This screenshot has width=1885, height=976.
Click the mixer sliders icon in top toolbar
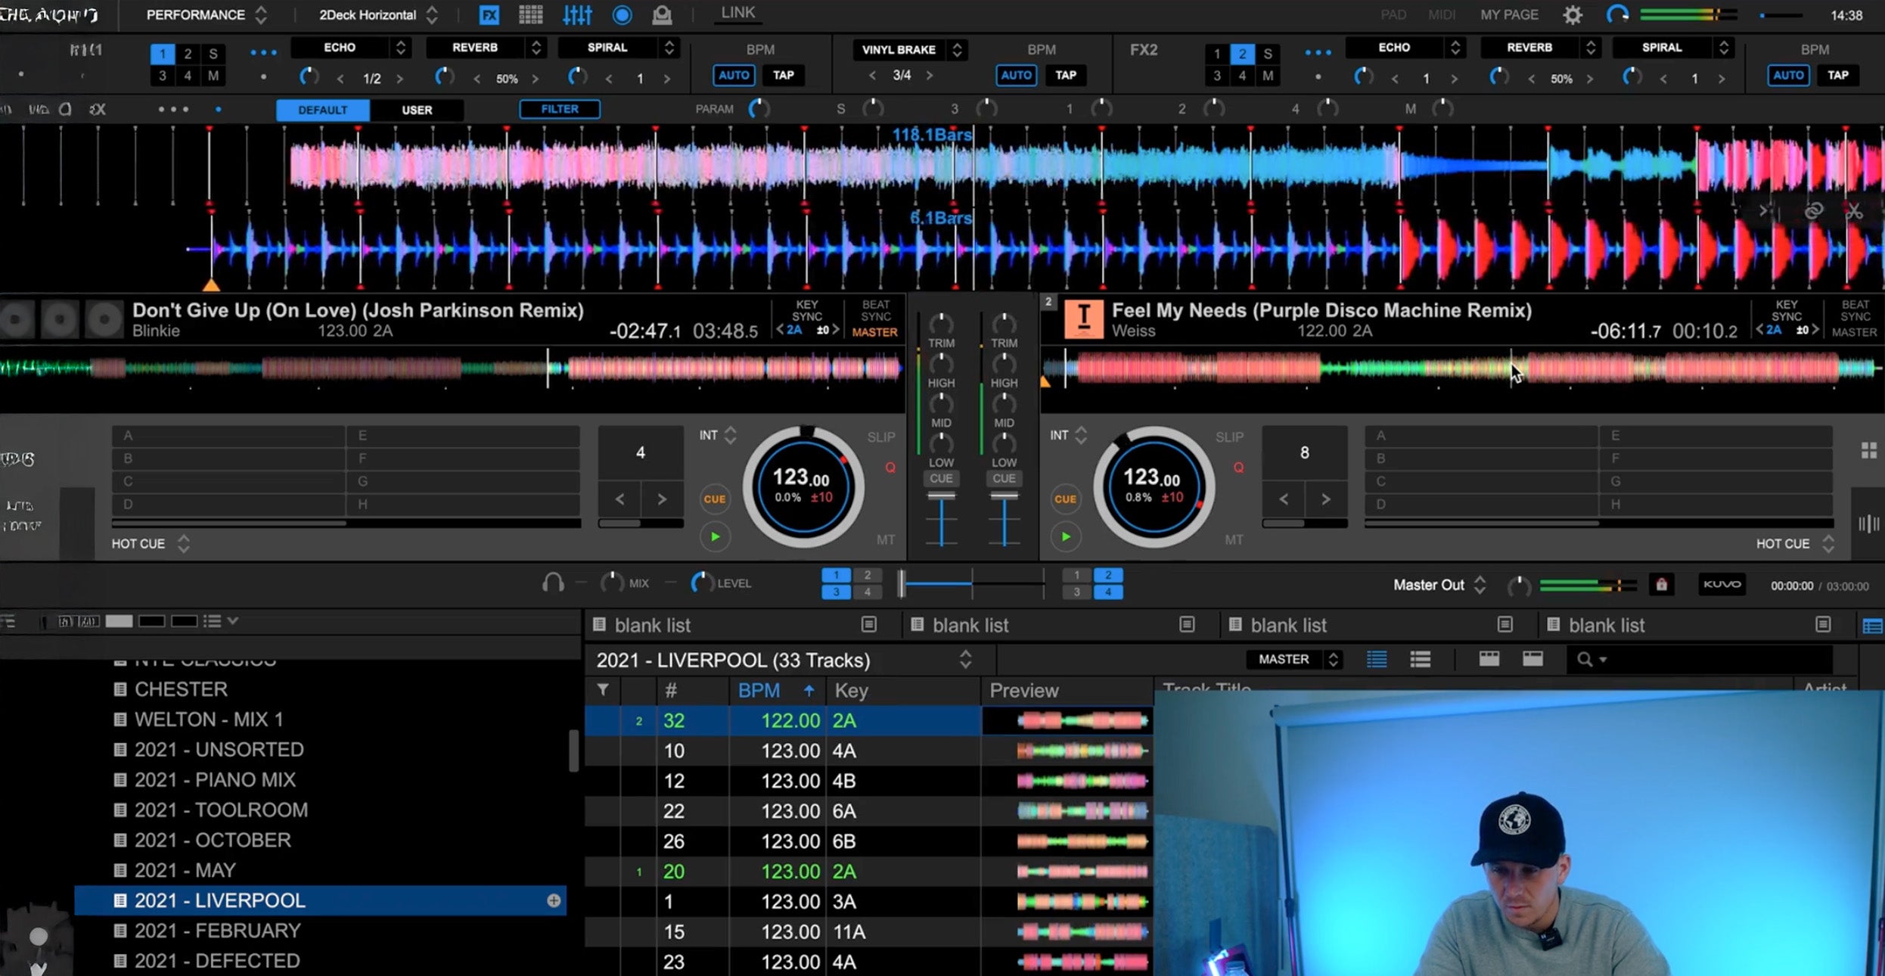pyautogui.click(x=577, y=14)
